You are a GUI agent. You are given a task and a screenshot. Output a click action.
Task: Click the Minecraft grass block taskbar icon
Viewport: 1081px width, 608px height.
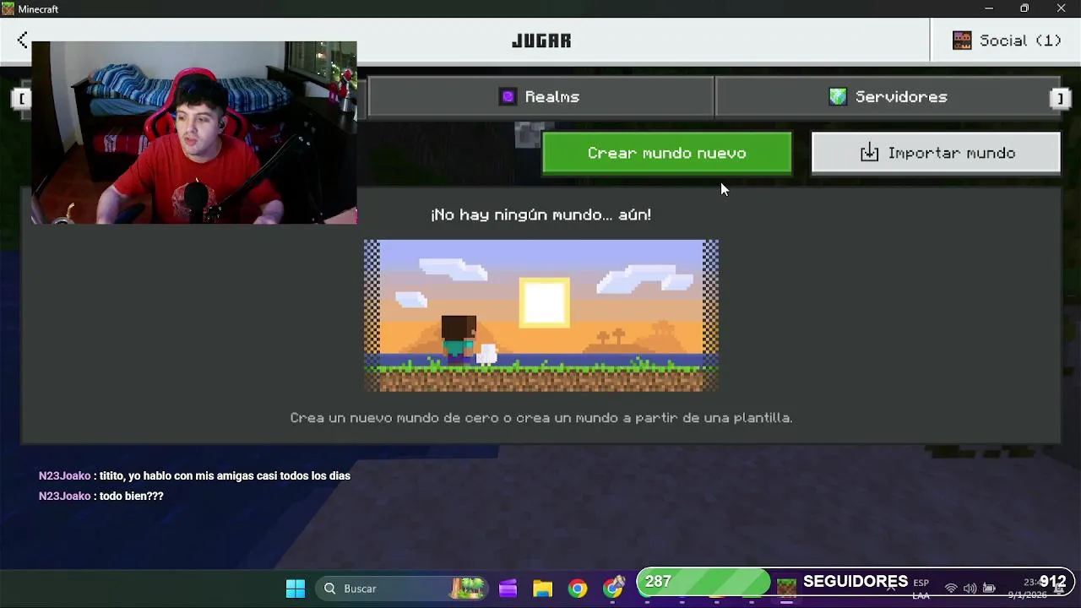point(786,588)
